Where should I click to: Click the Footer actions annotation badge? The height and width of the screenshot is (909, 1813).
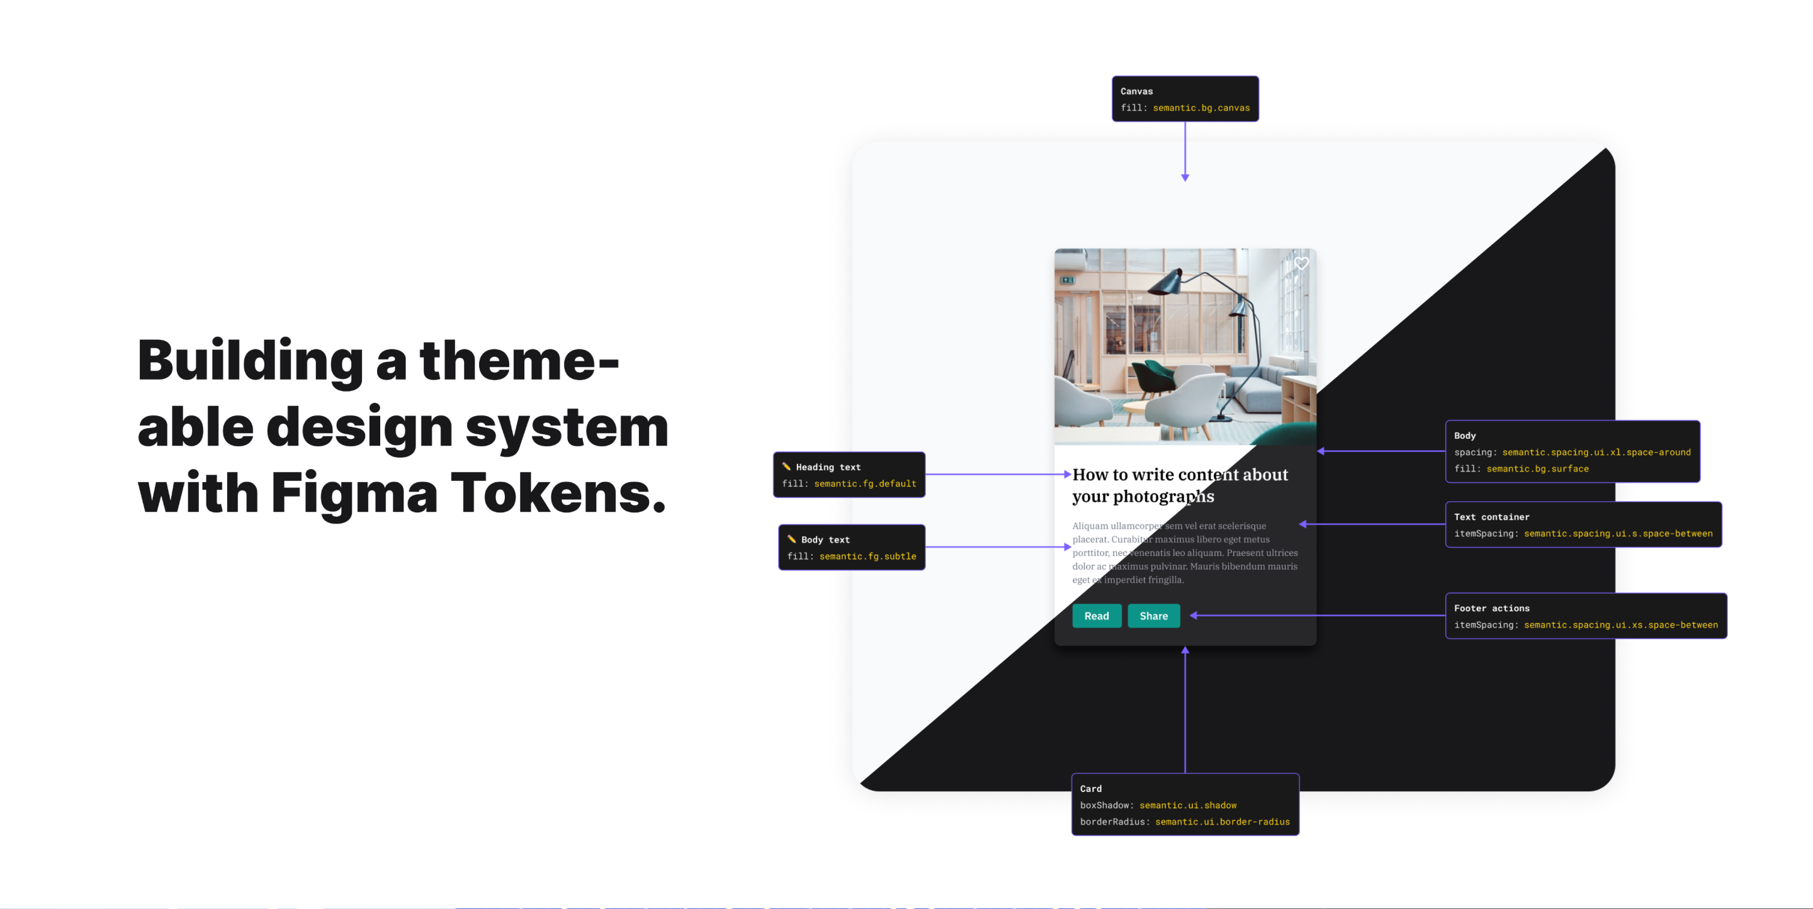point(1491,608)
